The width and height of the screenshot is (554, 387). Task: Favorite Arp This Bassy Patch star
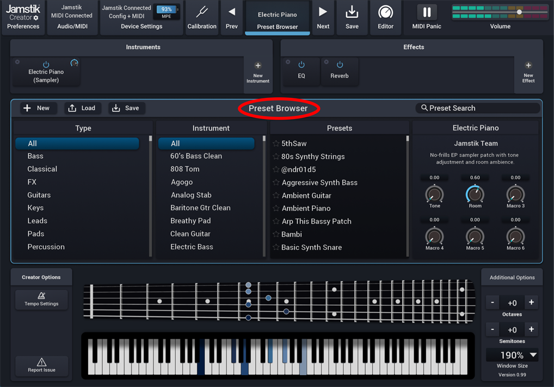click(x=276, y=221)
